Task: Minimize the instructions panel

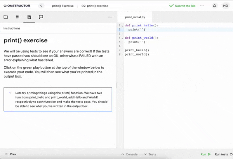Action: click(x=110, y=17)
